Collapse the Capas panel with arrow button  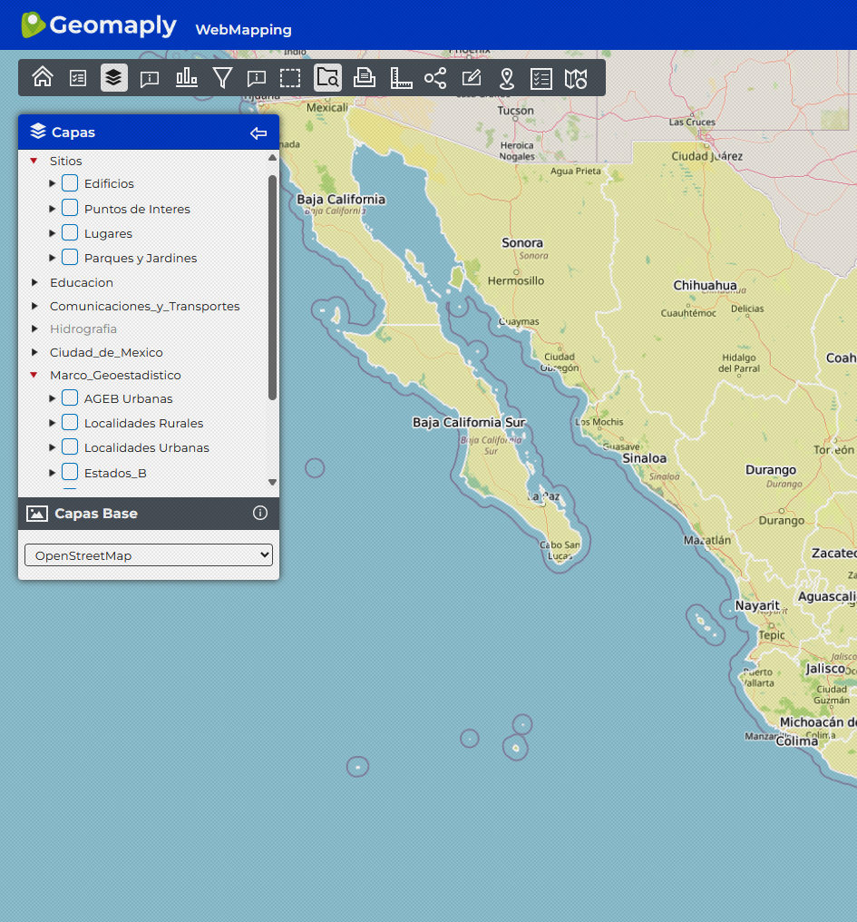pos(258,132)
